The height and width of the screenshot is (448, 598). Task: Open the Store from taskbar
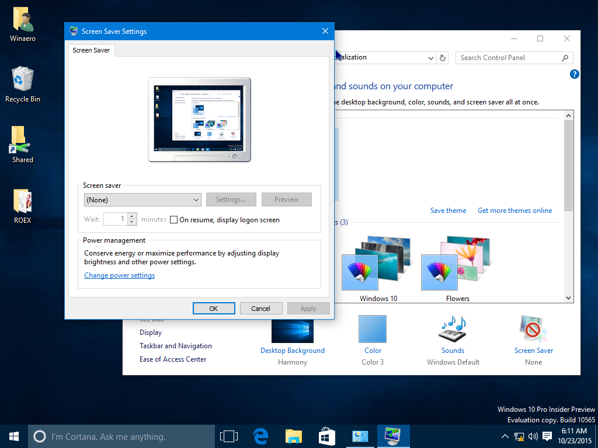[326, 436]
